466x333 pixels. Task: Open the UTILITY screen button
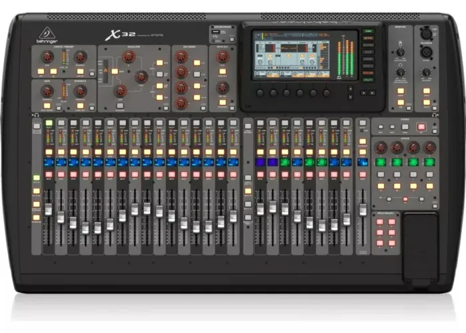(x=368, y=80)
